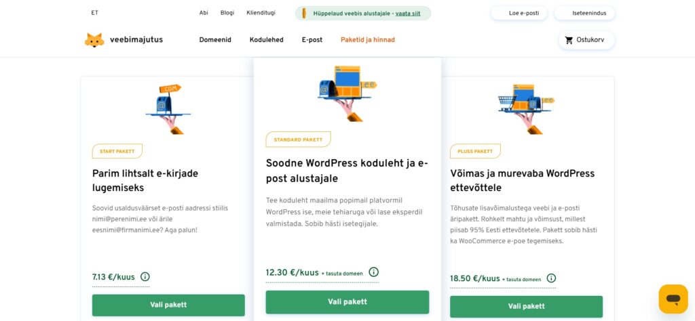The image size is (695, 321).
Task: Click the veebimajutus fox logo
Action: click(x=94, y=40)
